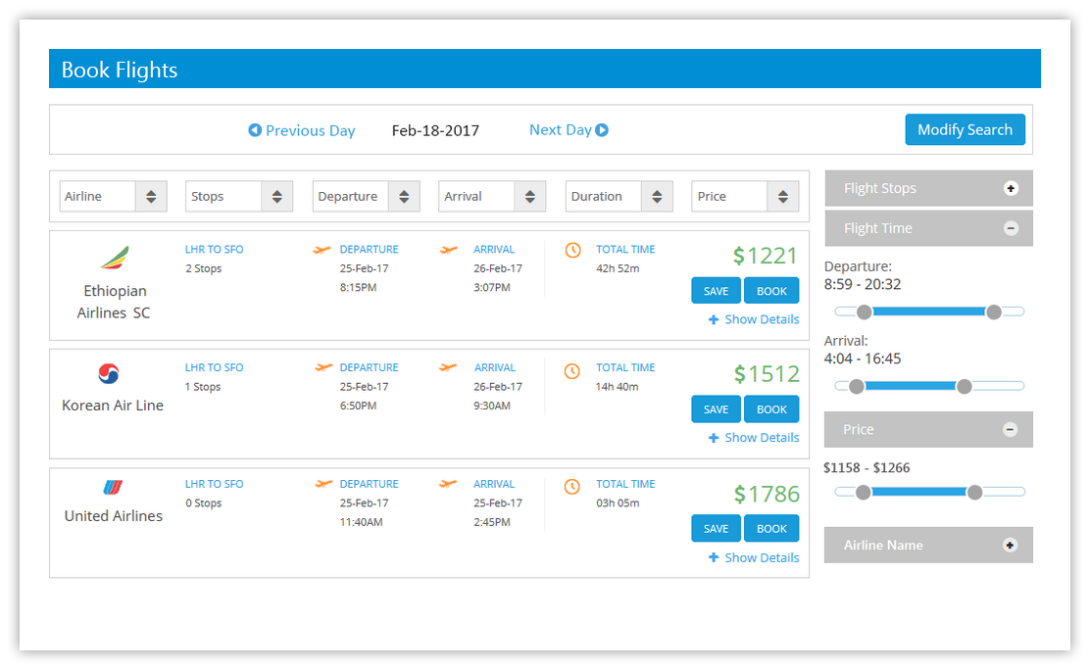Show Details for the Korean Air flight
This screenshot has width=1090, height=670.
[x=754, y=438]
